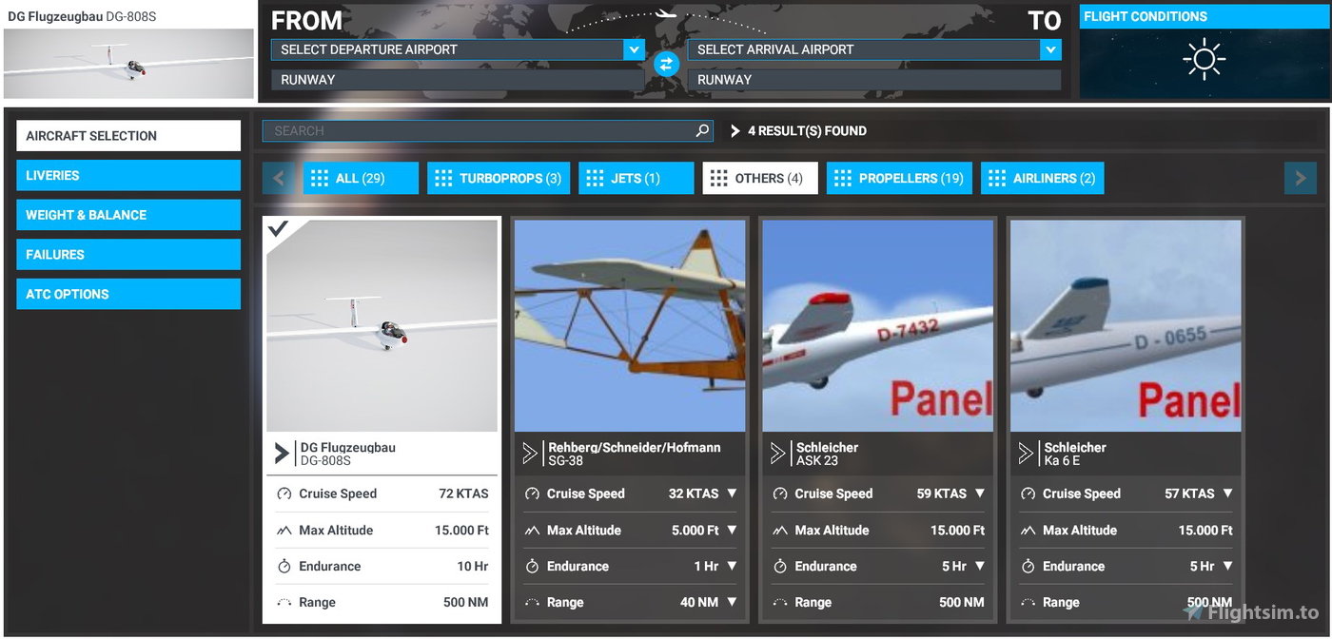1332x639 pixels.
Task: Switch to the TURBOPROPS (3) tab
Action: point(499,178)
